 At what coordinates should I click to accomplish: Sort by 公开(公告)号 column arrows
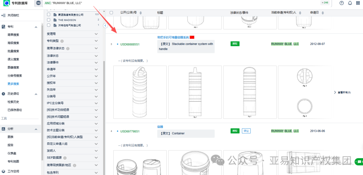[x=140, y=13]
